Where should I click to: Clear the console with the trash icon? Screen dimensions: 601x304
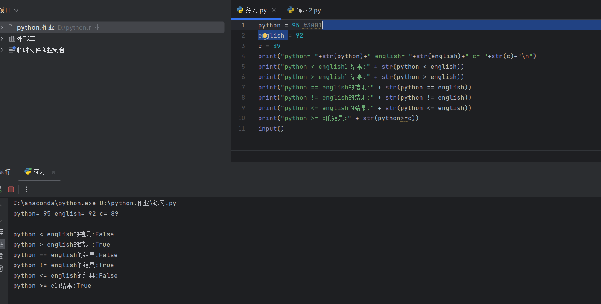(x=2, y=268)
